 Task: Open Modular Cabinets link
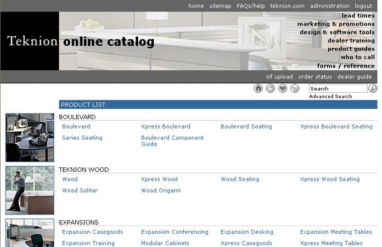(165, 243)
